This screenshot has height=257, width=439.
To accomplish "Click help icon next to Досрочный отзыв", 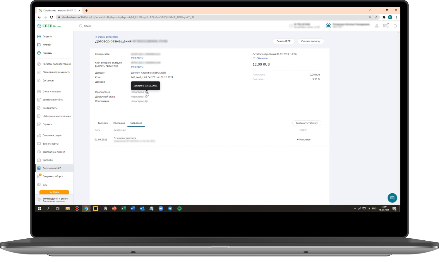I will pos(146,97).
